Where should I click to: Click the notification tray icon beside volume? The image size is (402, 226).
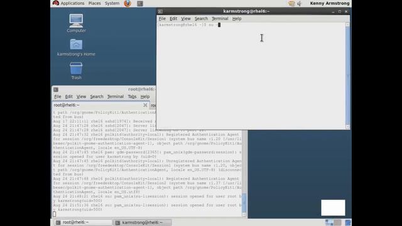click(291, 3)
